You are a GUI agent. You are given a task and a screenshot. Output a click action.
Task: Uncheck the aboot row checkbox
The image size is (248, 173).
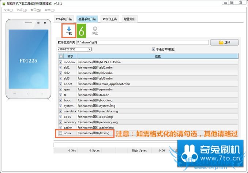point(60,84)
